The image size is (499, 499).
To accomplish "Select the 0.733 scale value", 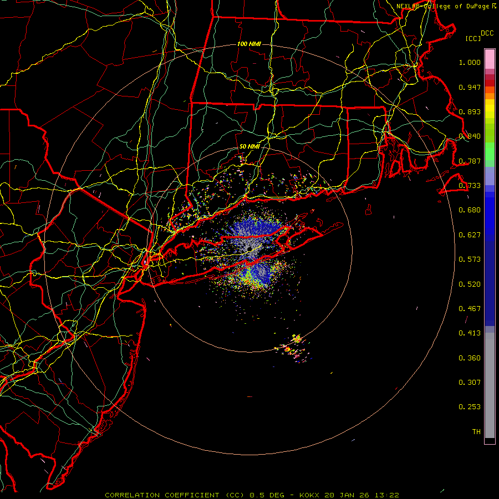I will pos(470,186).
